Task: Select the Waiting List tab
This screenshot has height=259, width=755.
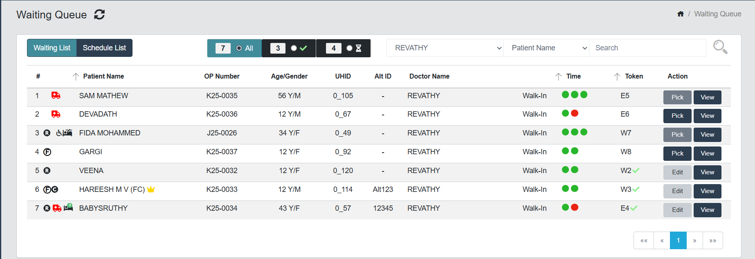Action: pyautogui.click(x=52, y=48)
